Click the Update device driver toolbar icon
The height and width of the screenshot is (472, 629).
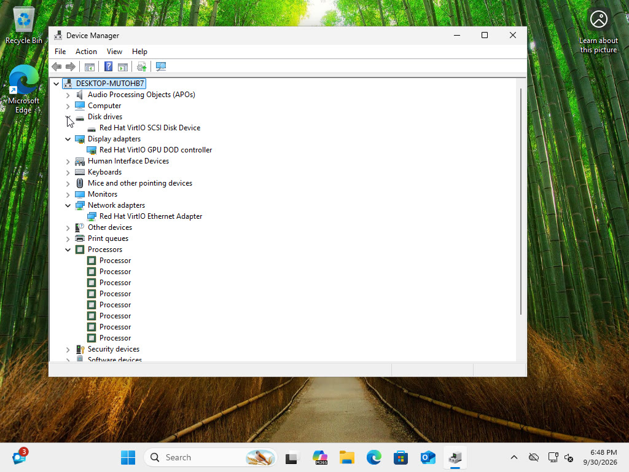tap(142, 66)
